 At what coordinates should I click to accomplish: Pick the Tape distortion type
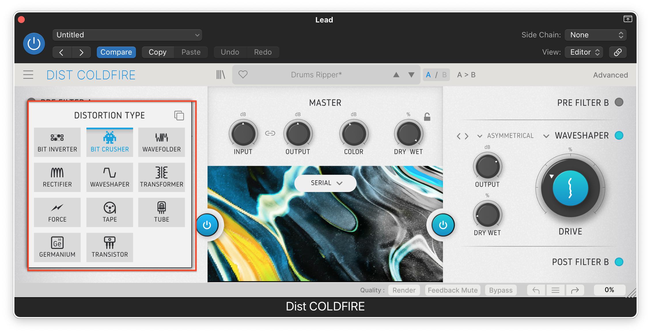coord(110,212)
